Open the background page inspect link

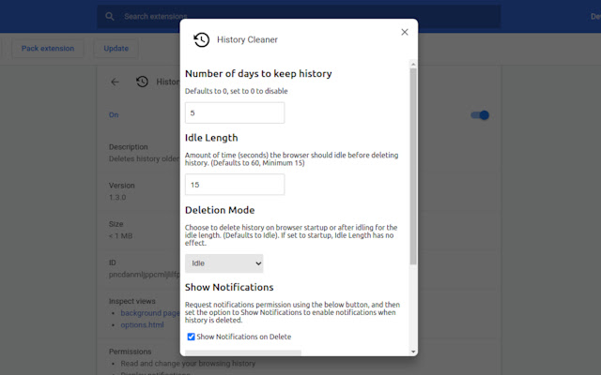pos(150,313)
